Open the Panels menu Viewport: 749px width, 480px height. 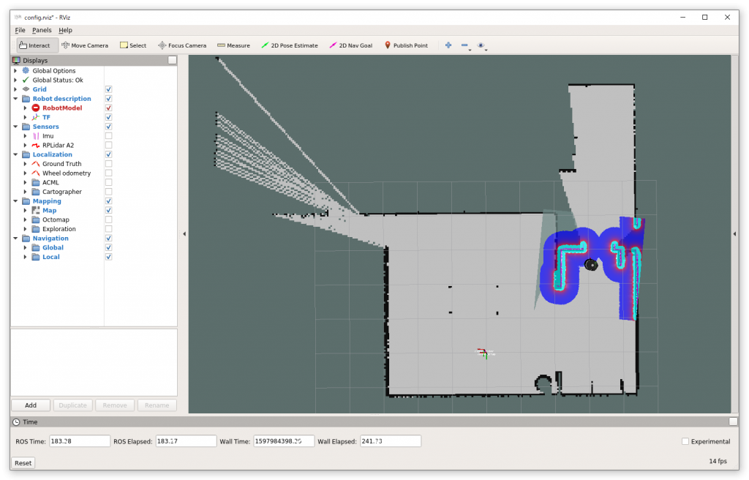pos(42,30)
